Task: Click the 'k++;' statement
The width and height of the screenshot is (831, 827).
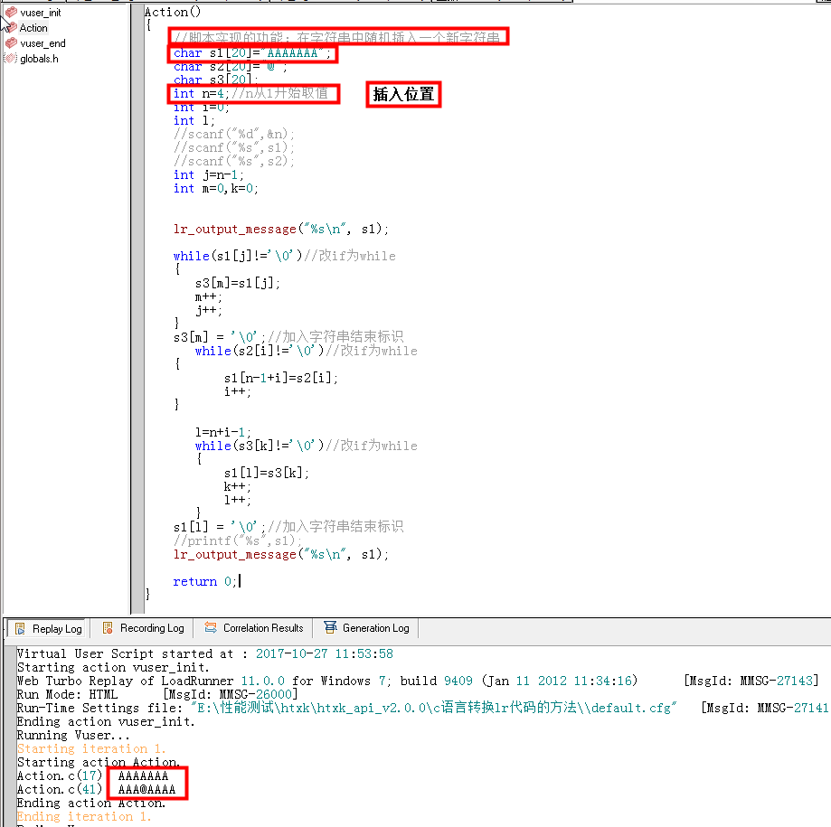Action: pos(238,486)
